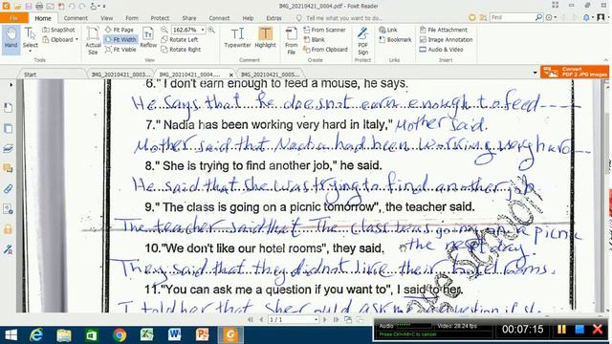The width and height of the screenshot is (612, 344).
Task: Set view to Actual Size
Action: tap(93, 40)
